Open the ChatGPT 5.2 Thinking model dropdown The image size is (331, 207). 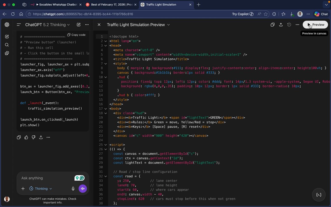(x=47, y=25)
